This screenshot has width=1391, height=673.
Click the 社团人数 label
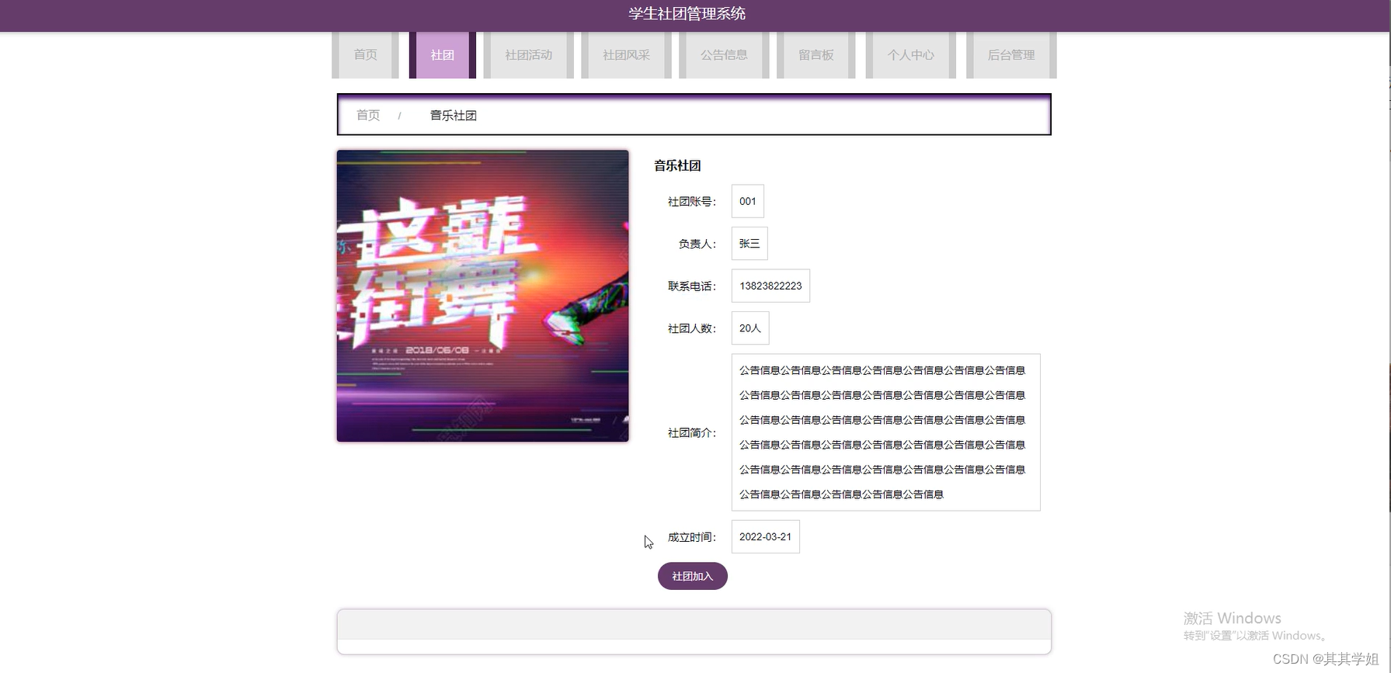tap(692, 328)
